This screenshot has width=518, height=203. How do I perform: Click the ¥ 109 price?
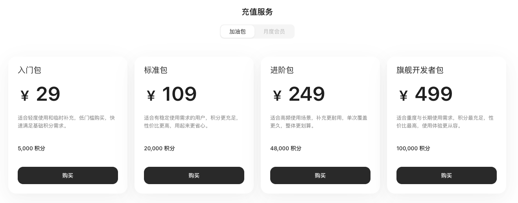171,94
